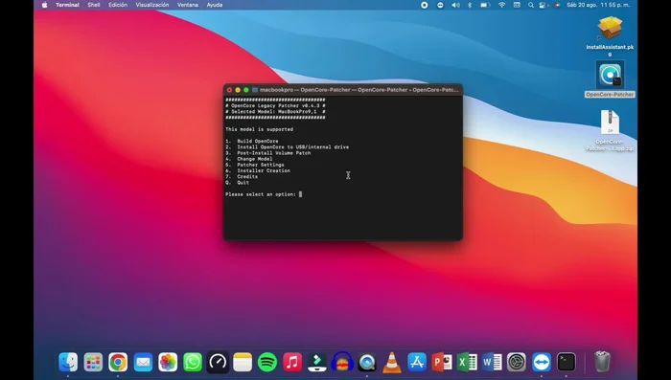Select the InstallAssistant.pkg desktop file
The height and width of the screenshot is (380, 671).
tap(610, 36)
